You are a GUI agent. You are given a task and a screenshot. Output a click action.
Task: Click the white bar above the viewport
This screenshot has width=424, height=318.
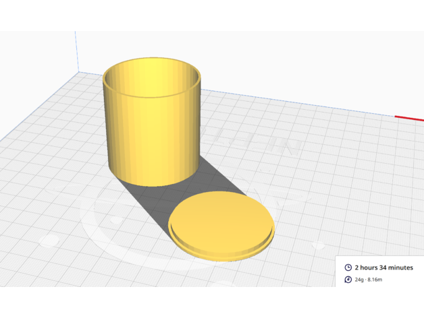point(212,15)
